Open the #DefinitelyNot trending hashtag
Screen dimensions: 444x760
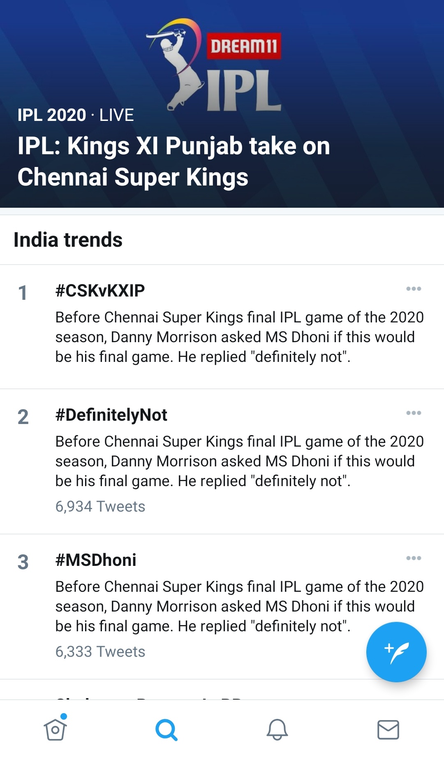[111, 415]
